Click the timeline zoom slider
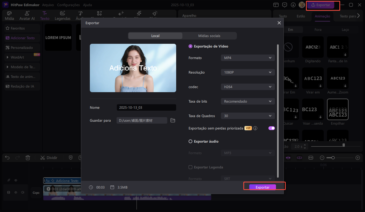The image size is (365, 212). (340, 158)
